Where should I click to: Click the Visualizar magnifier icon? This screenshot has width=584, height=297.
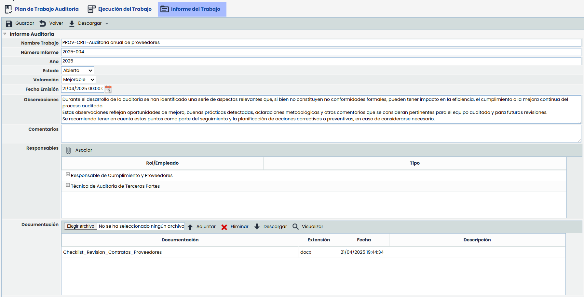tap(295, 227)
